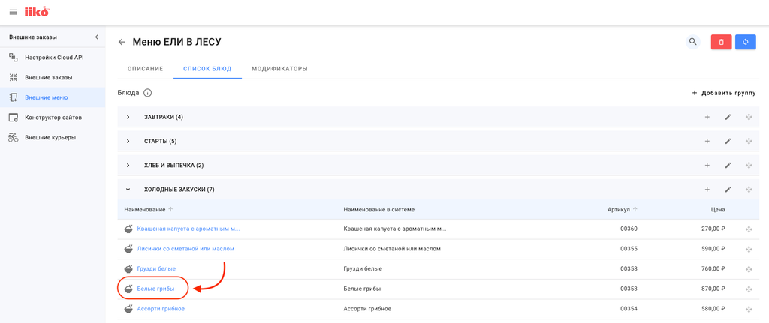The image size is (769, 323).
Task: Collapse the Внешние заказы sidebar
Action: (96, 37)
